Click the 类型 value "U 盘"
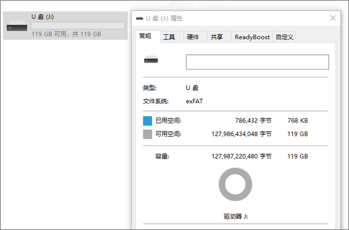Screen dimensions: 349x230 [192, 88]
